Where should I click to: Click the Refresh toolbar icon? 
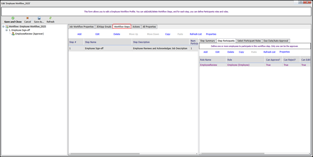tap(50, 18)
